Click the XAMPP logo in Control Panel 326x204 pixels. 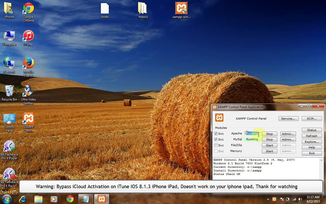[219, 117]
